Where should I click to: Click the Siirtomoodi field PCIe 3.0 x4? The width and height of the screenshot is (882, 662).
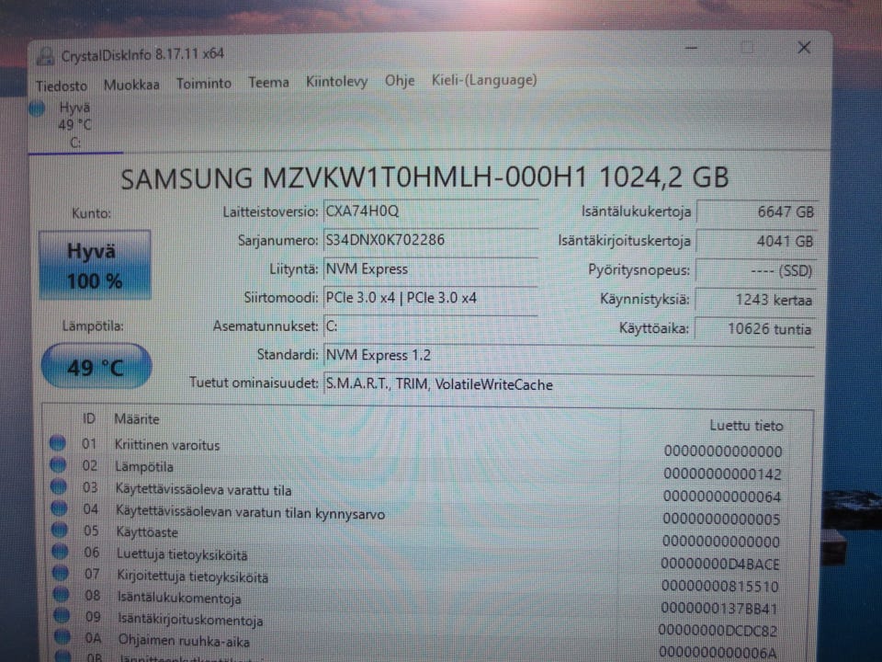(x=430, y=298)
